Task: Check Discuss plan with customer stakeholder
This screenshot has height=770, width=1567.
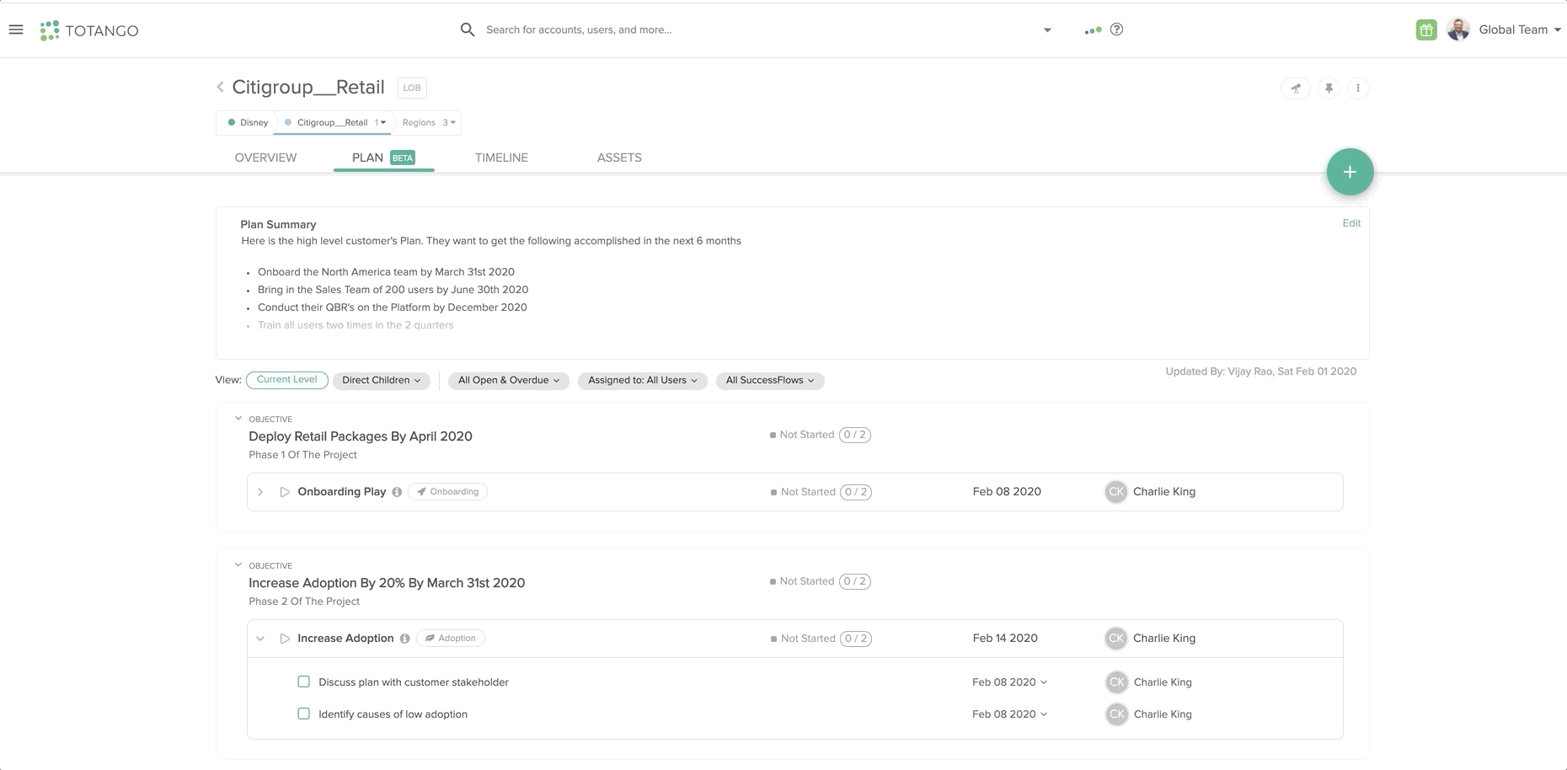Action: coord(304,682)
